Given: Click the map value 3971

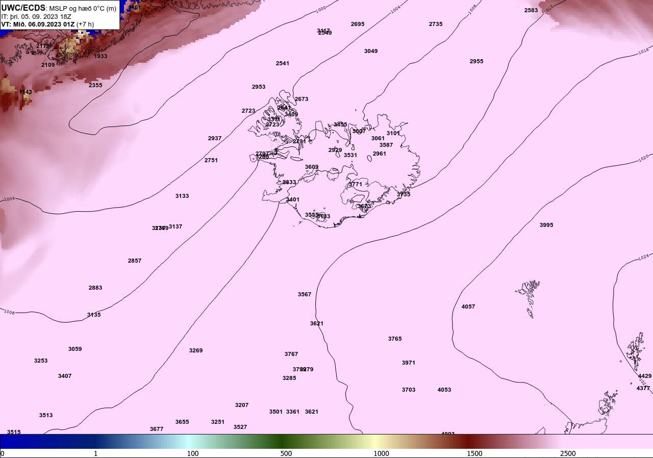Looking at the screenshot, I should [x=409, y=363].
